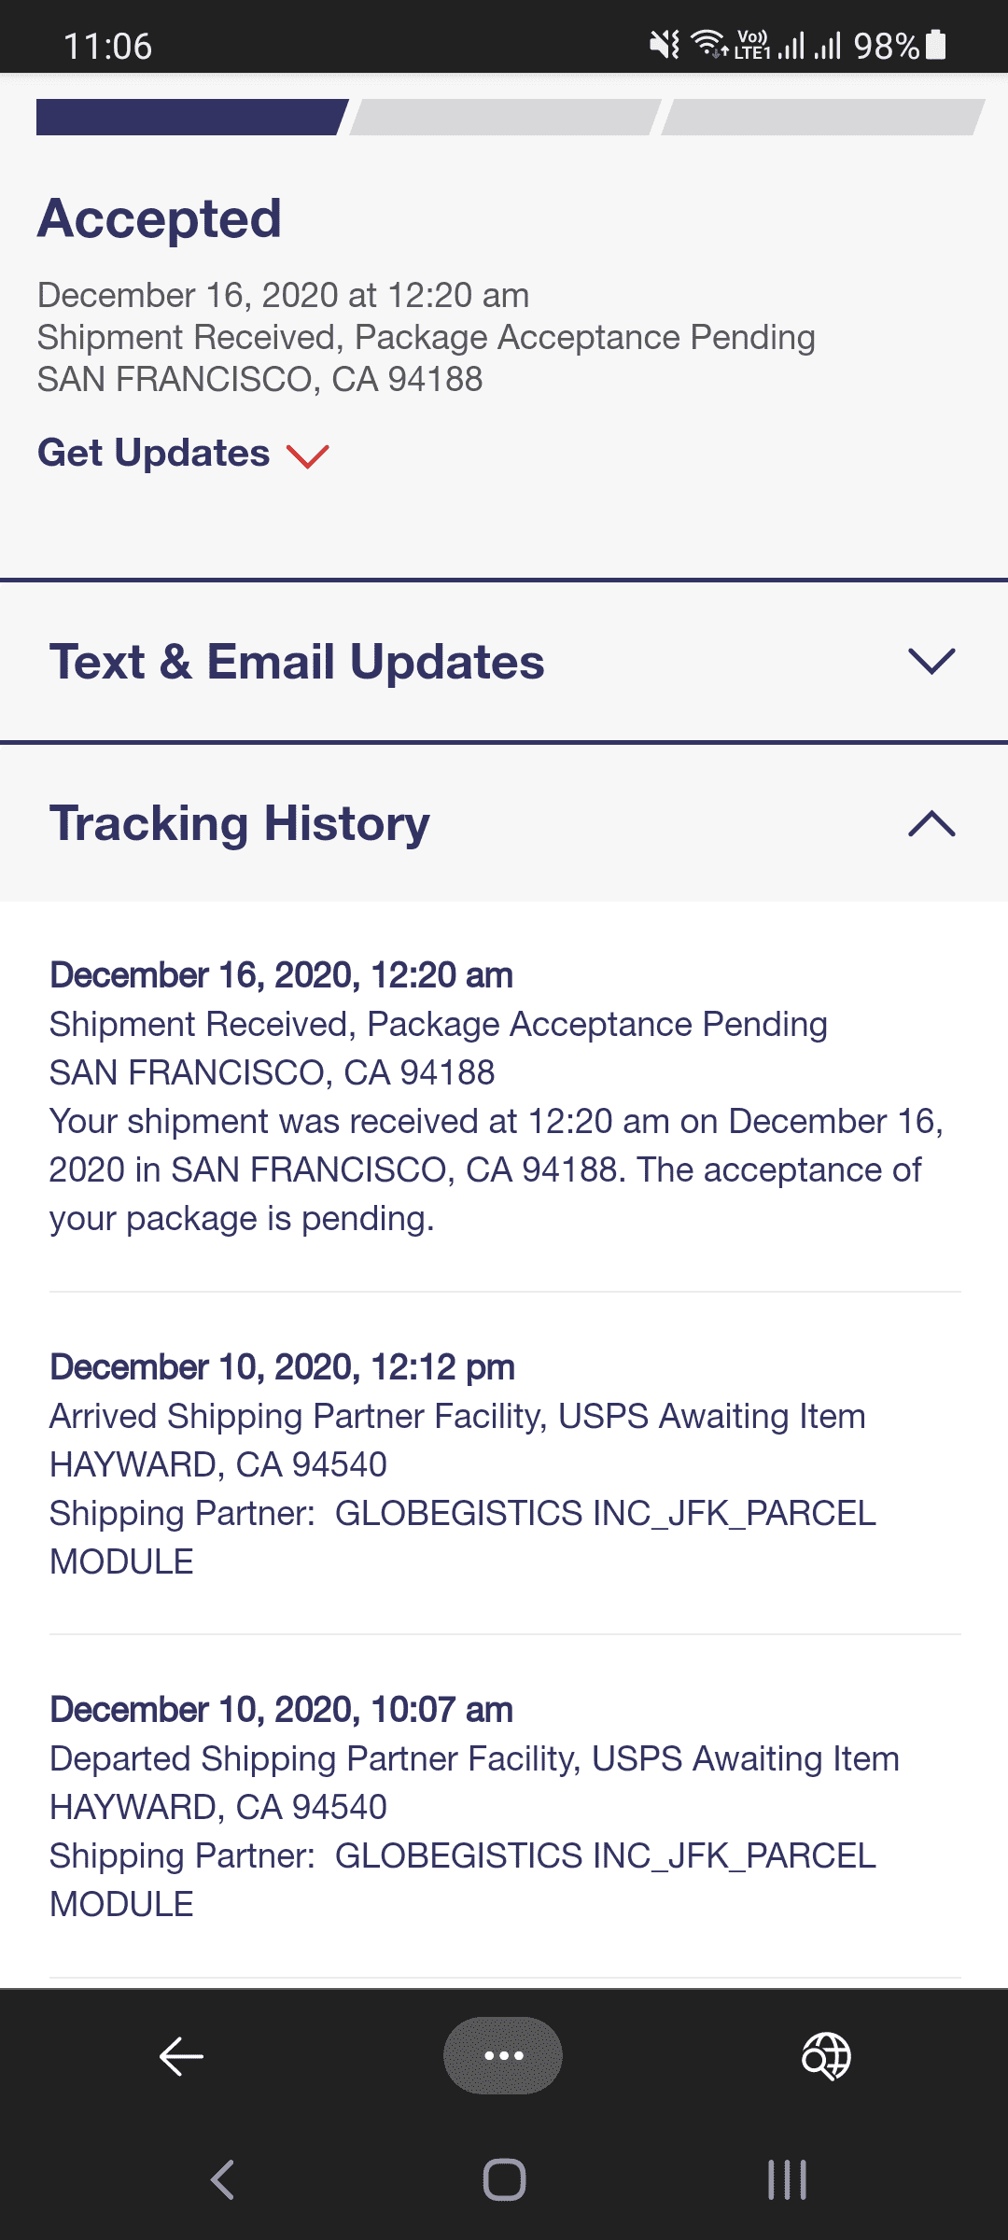The width and height of the screenshot is (1008, 2240).
Task: Tap the battery icon in status bar
Action: click(x=936, y=44)
